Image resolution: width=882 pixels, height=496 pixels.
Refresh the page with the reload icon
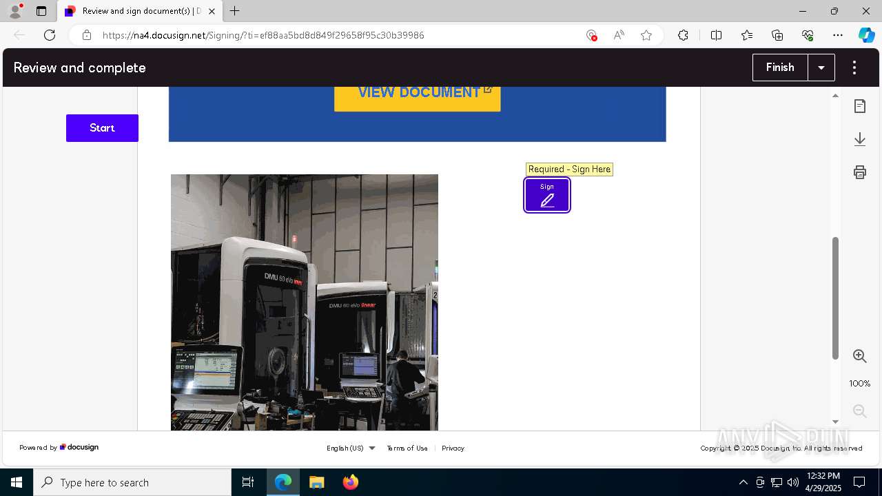point(50,35)
